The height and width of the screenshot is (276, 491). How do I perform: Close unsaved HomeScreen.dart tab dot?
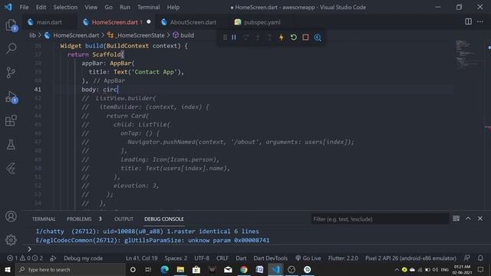click(x=149, y=21)
